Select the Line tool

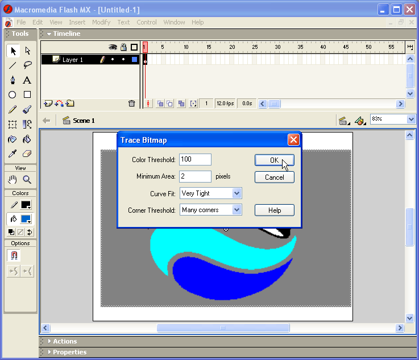pyautogui.click(x=13, y=65)
